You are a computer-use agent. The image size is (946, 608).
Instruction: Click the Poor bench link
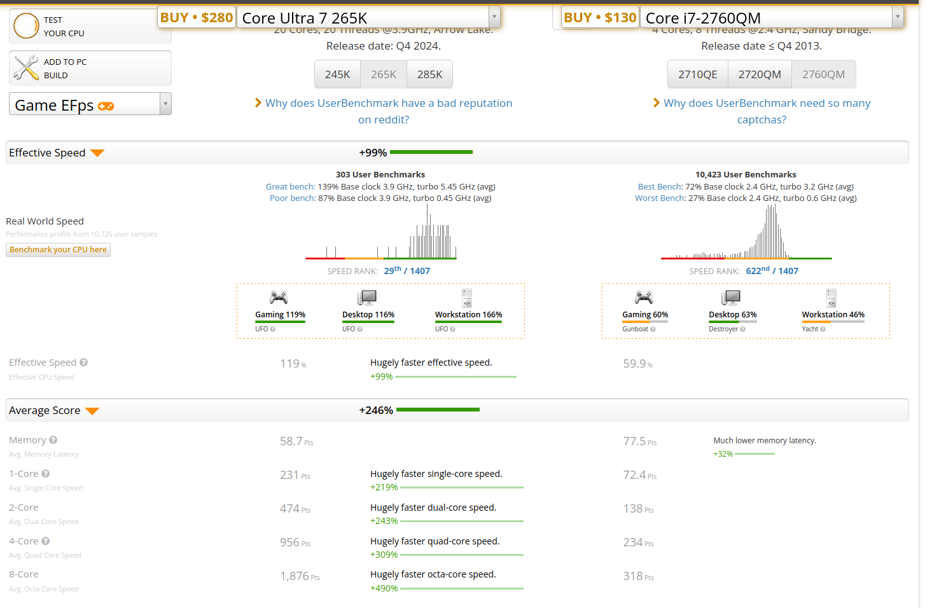click(292, 198)
